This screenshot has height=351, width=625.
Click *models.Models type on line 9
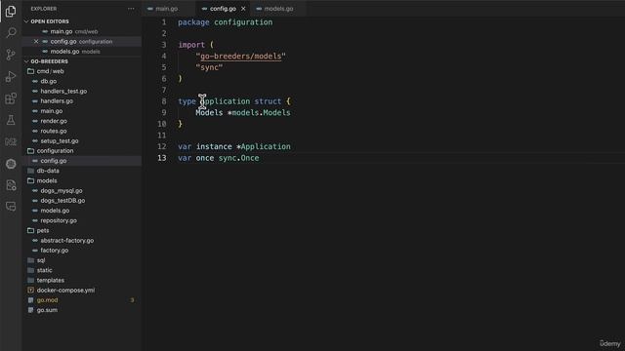259,113
